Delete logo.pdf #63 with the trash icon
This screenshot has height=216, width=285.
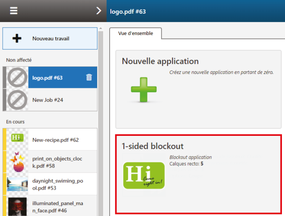[89, 77]
